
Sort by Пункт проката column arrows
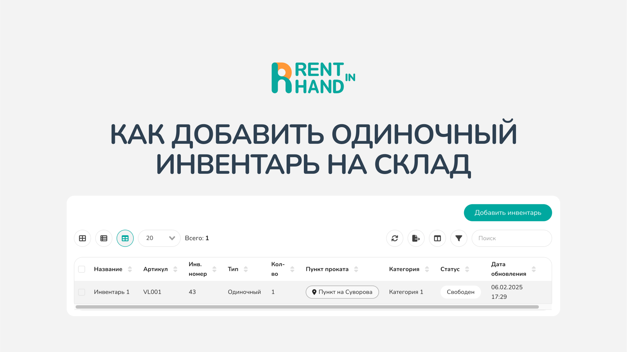[356, 269]
